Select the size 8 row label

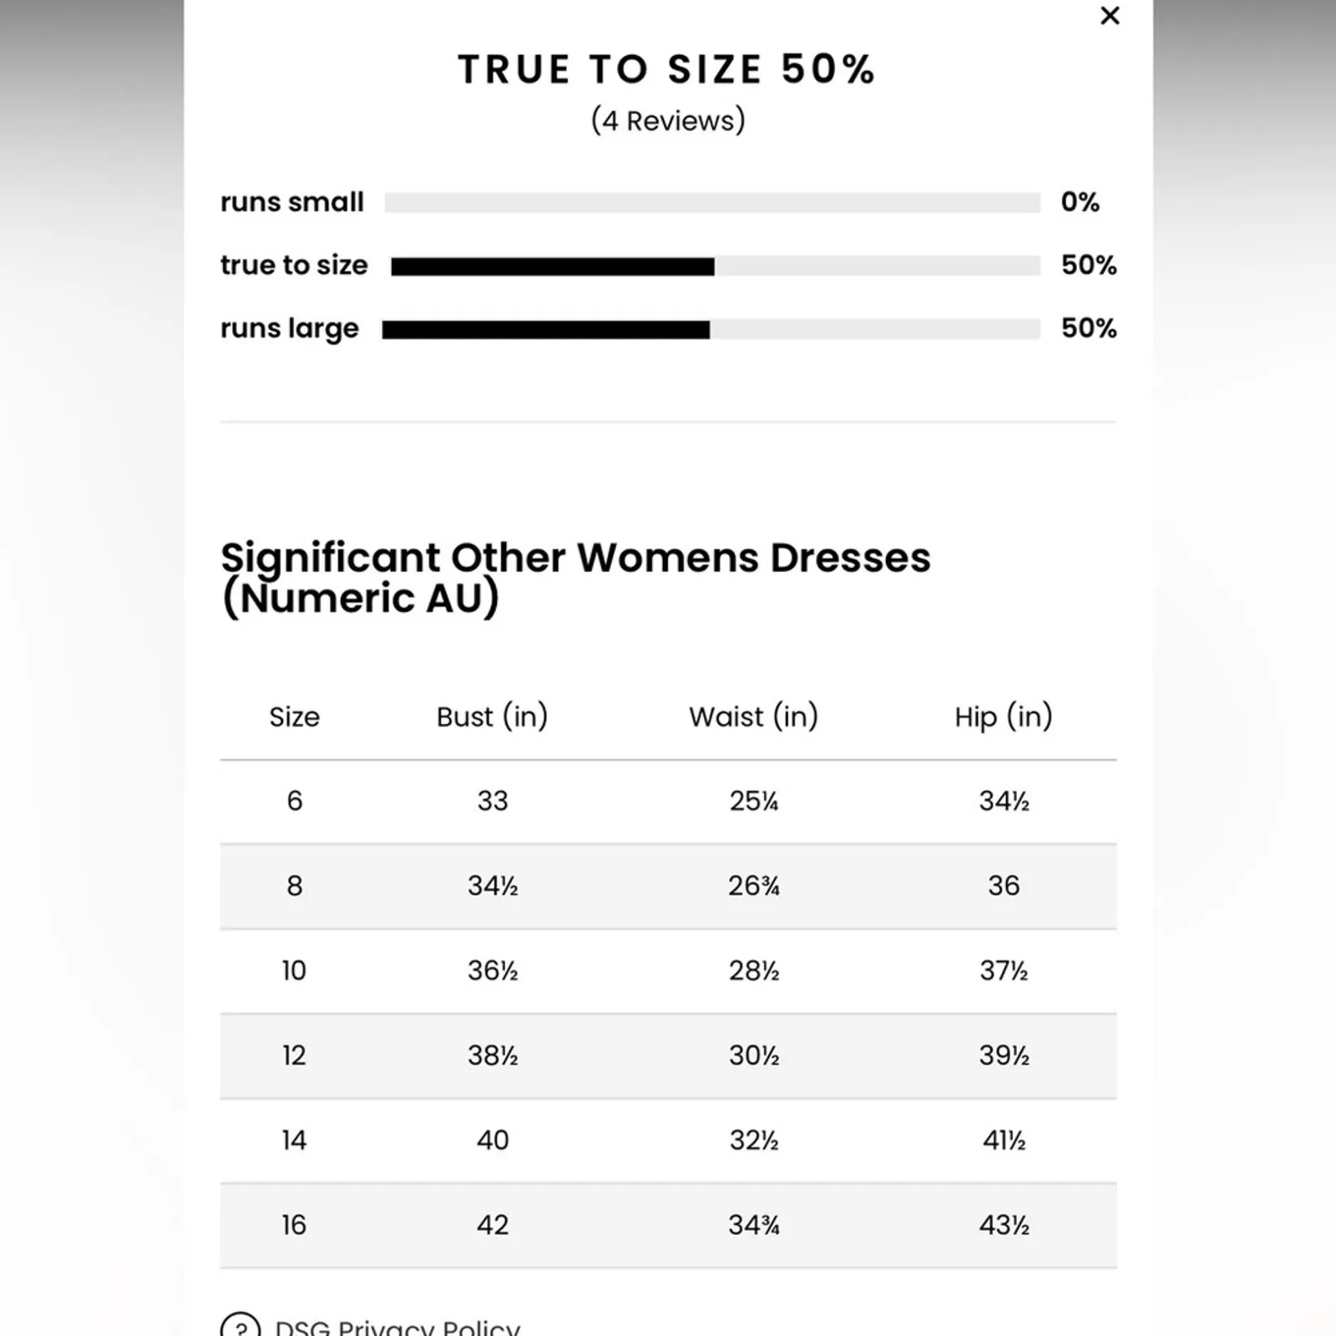294,886
